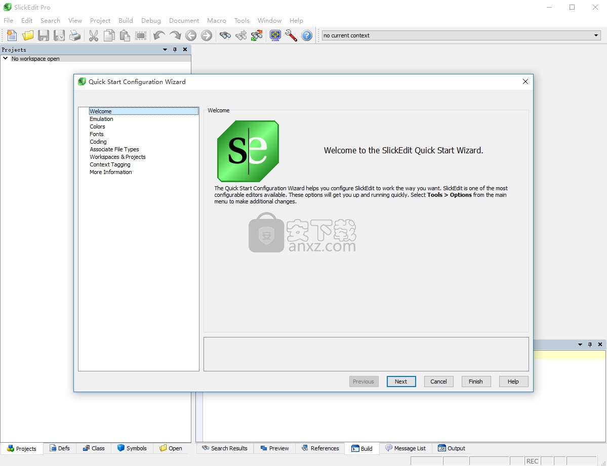
Task: Click the Select block toolbar icon
Action: tap(141, 35)
